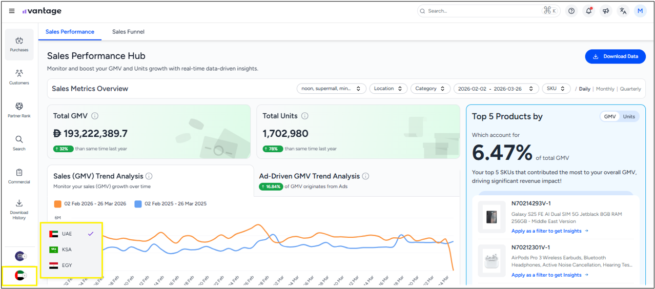Expand the Category filter dropdown

click(x=430, y=89)
